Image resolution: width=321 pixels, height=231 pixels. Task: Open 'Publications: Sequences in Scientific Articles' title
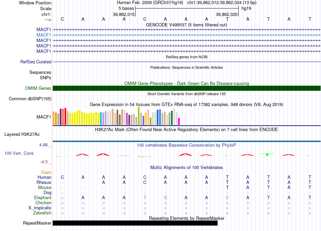click(x=187, y=67)
